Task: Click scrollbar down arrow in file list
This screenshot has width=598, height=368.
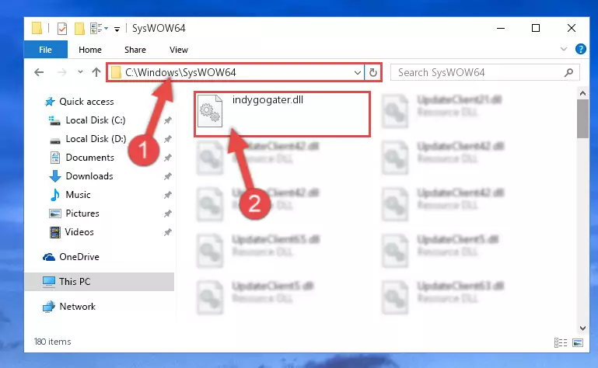Action: 582,328
